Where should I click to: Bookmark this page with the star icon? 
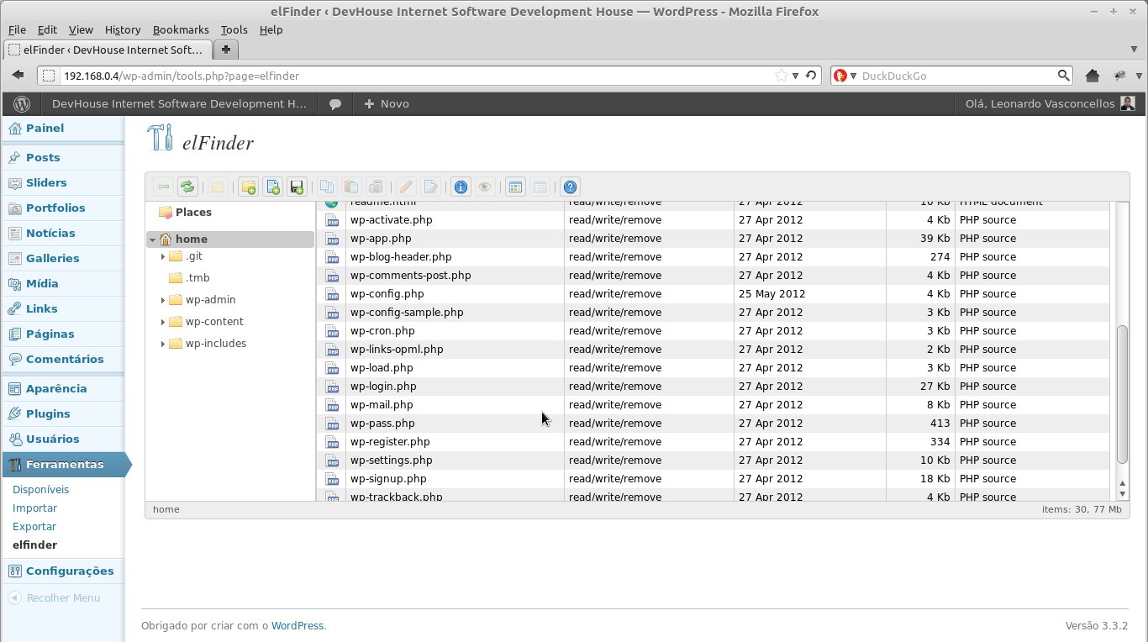(782, 76)
